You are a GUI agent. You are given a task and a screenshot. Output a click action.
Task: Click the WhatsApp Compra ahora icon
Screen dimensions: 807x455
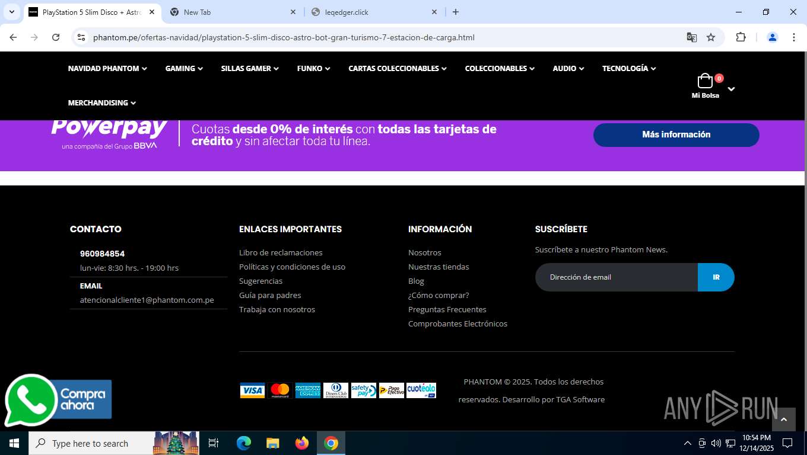[58, 400]
